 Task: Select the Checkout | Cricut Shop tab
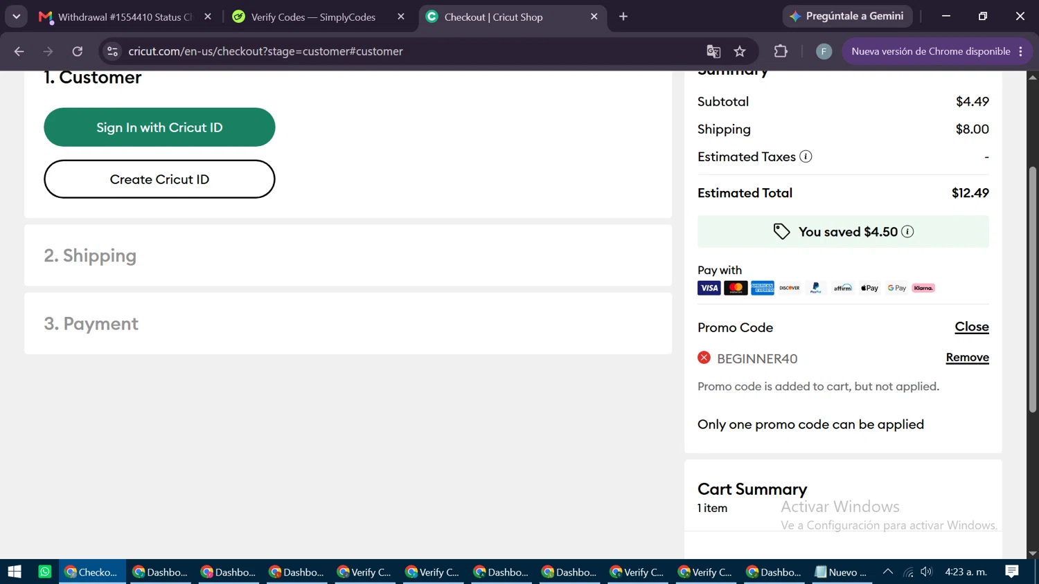(512, 17)
